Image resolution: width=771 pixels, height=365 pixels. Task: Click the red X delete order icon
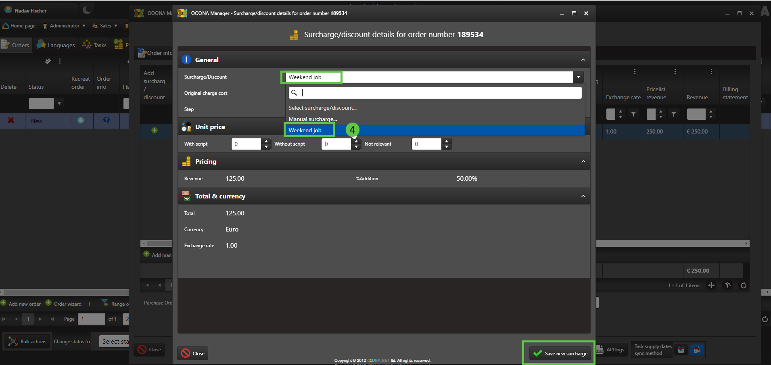[11, 121]
